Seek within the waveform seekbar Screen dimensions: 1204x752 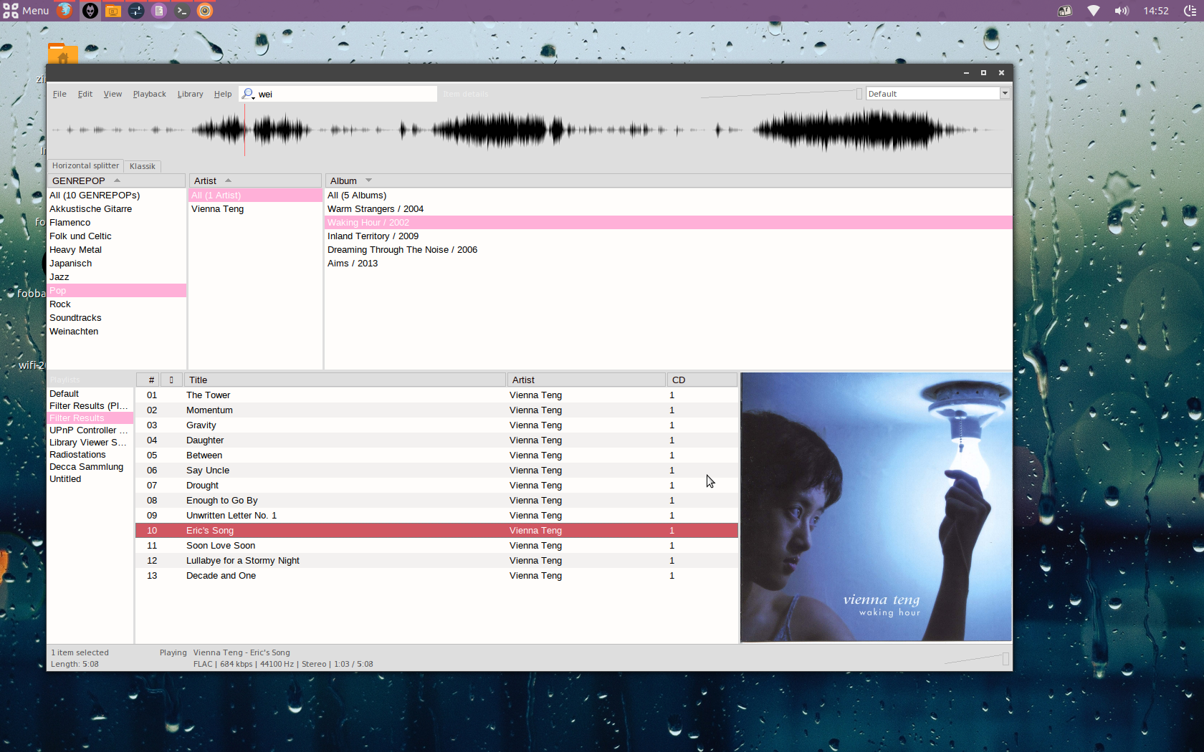pyautogui.click(x=529, y=130)
